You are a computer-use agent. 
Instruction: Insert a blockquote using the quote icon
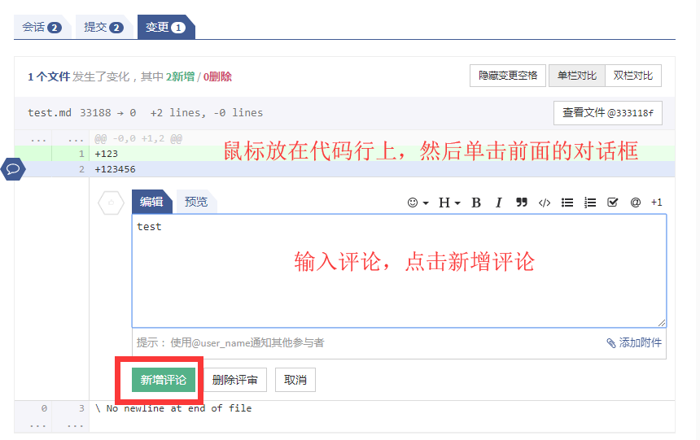click(x=522, y=203)
